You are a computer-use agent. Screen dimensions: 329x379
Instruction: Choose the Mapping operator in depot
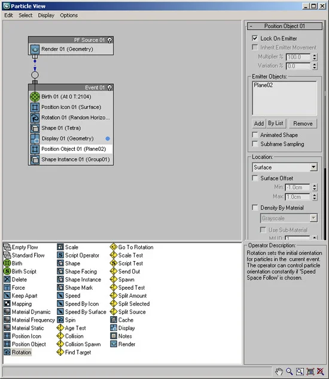(18, 304)
